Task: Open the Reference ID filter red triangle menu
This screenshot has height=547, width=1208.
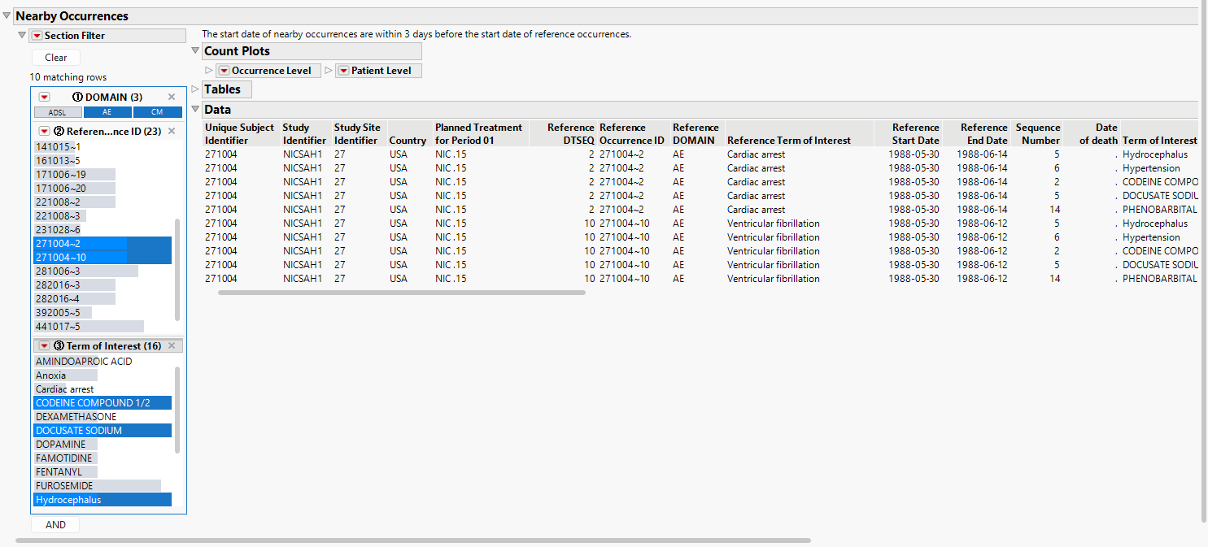Action: click(45, 131)
